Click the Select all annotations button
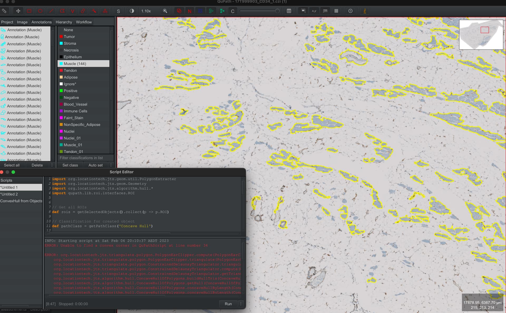This screenshot has width=506, height=313. tap(12, 165)
